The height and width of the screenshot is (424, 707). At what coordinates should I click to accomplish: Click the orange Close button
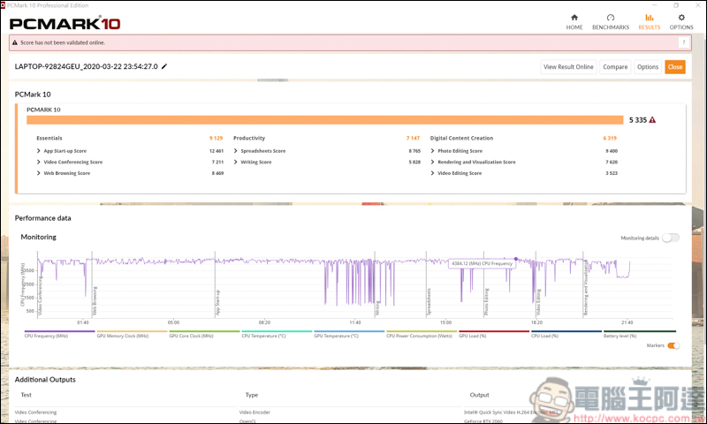point(674,67)
